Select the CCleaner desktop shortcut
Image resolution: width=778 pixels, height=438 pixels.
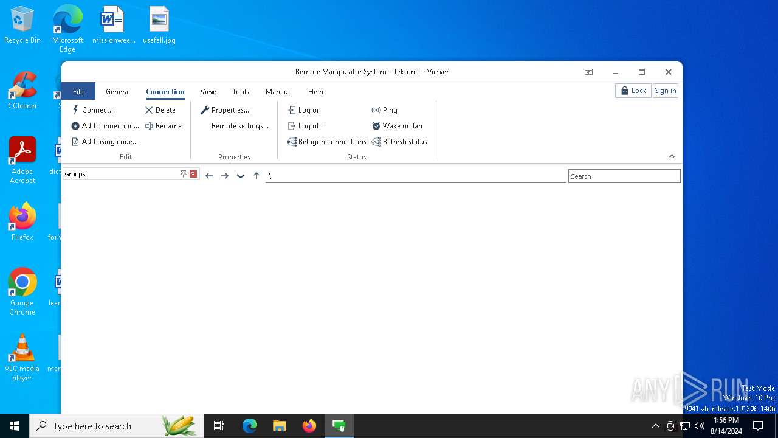coord(22,91)
